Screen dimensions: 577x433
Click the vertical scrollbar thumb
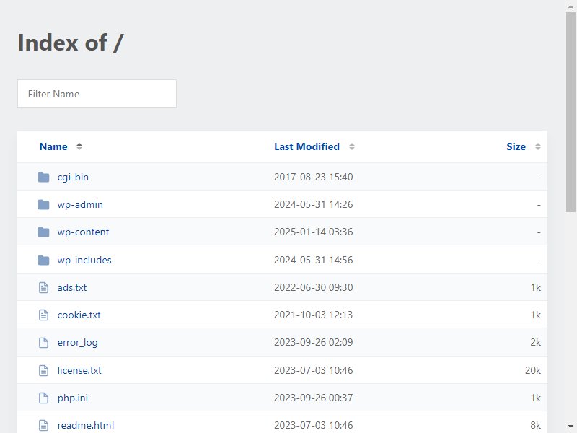571,112
